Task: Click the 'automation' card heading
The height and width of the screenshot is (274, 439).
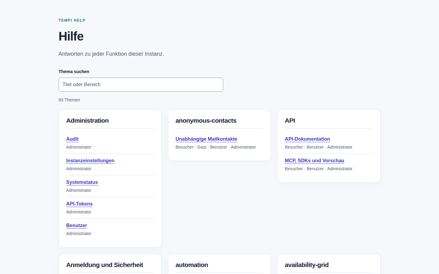Action: tap(192, 265)
